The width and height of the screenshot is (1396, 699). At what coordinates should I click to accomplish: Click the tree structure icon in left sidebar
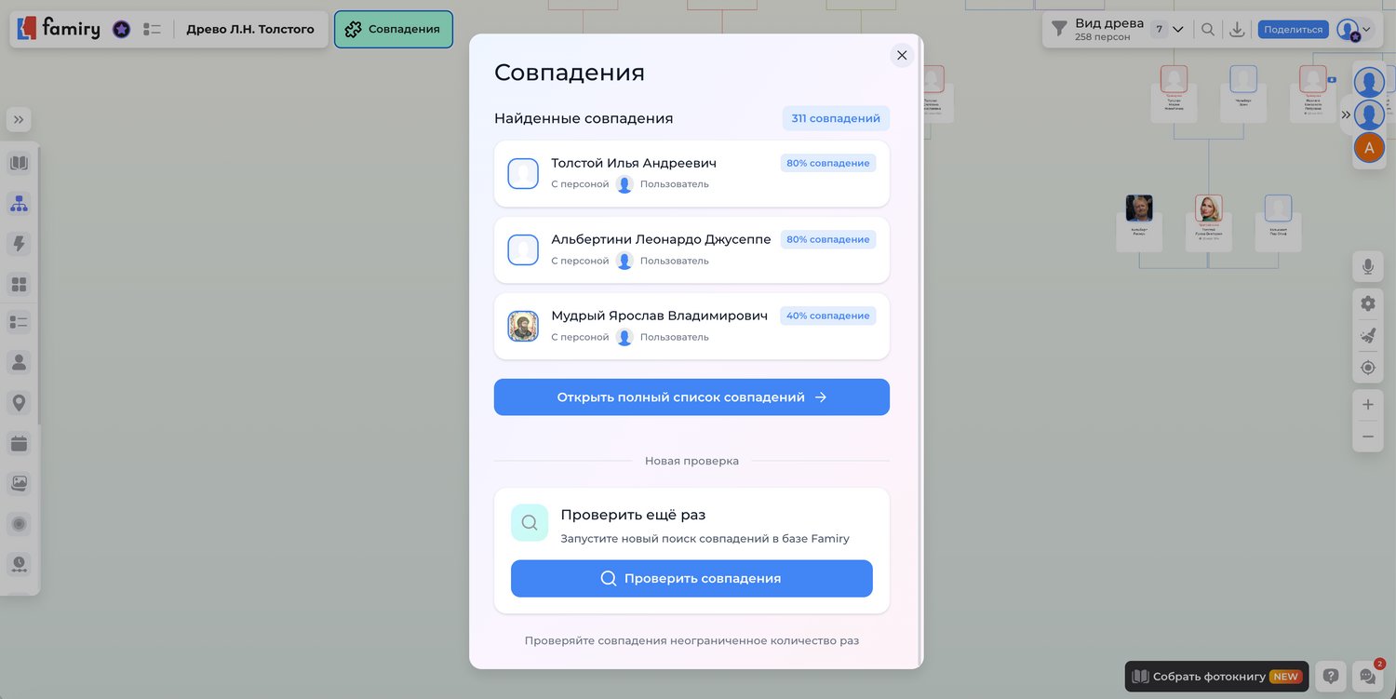point(19,204)
